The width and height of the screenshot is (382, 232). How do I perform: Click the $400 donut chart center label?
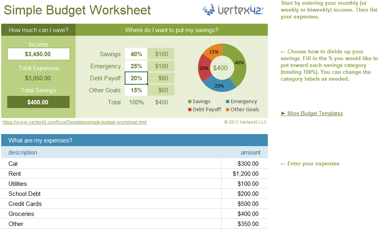coord(220,68)
